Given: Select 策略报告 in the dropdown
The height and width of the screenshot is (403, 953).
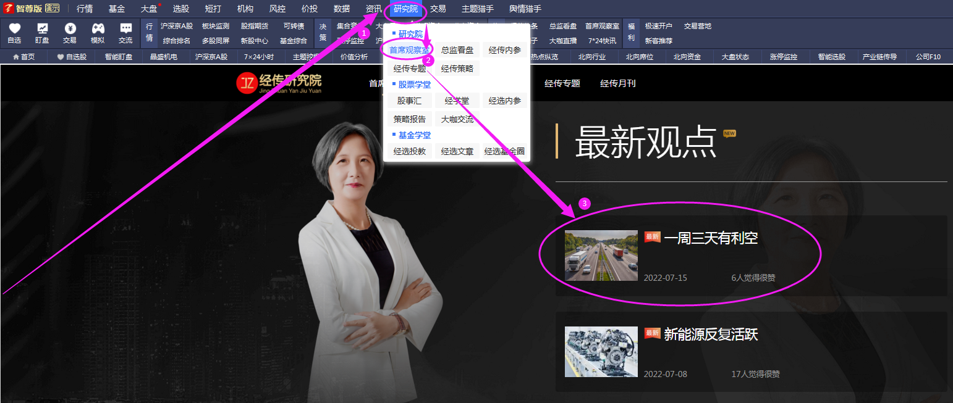Looking at the screenshot, I should 410,119.
